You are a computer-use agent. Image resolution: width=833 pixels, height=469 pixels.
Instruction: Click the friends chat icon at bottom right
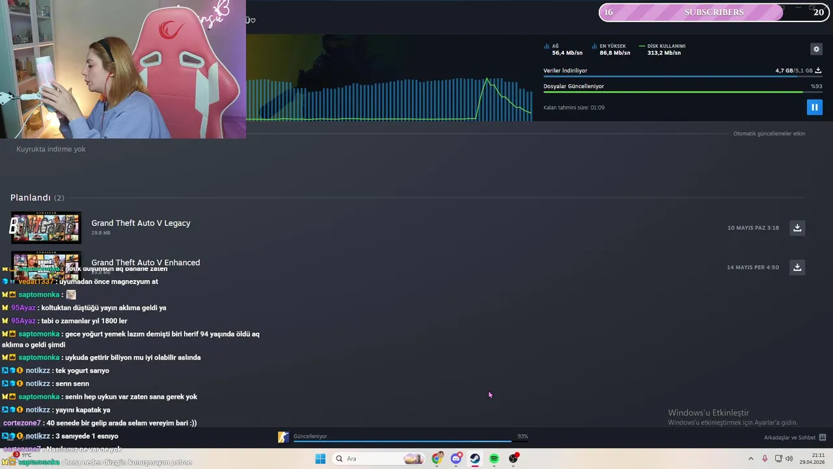pyautogui.click(x=823, y=437)
